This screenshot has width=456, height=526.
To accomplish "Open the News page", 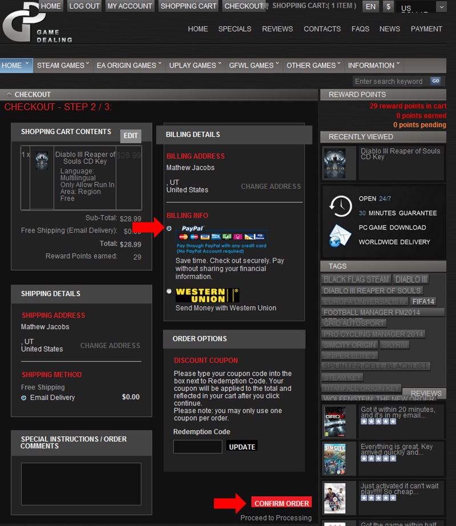I will click(390, 29).
